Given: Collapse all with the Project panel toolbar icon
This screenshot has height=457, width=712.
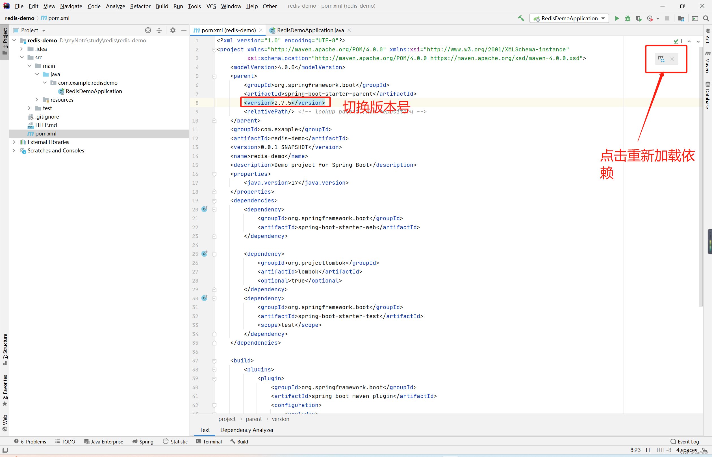Looking at the screenshot, I should [x=159, y=30].
